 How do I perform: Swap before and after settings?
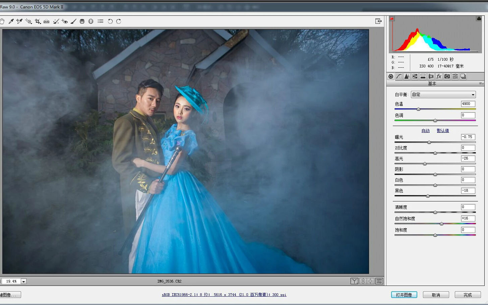click(x=363, y=281)
